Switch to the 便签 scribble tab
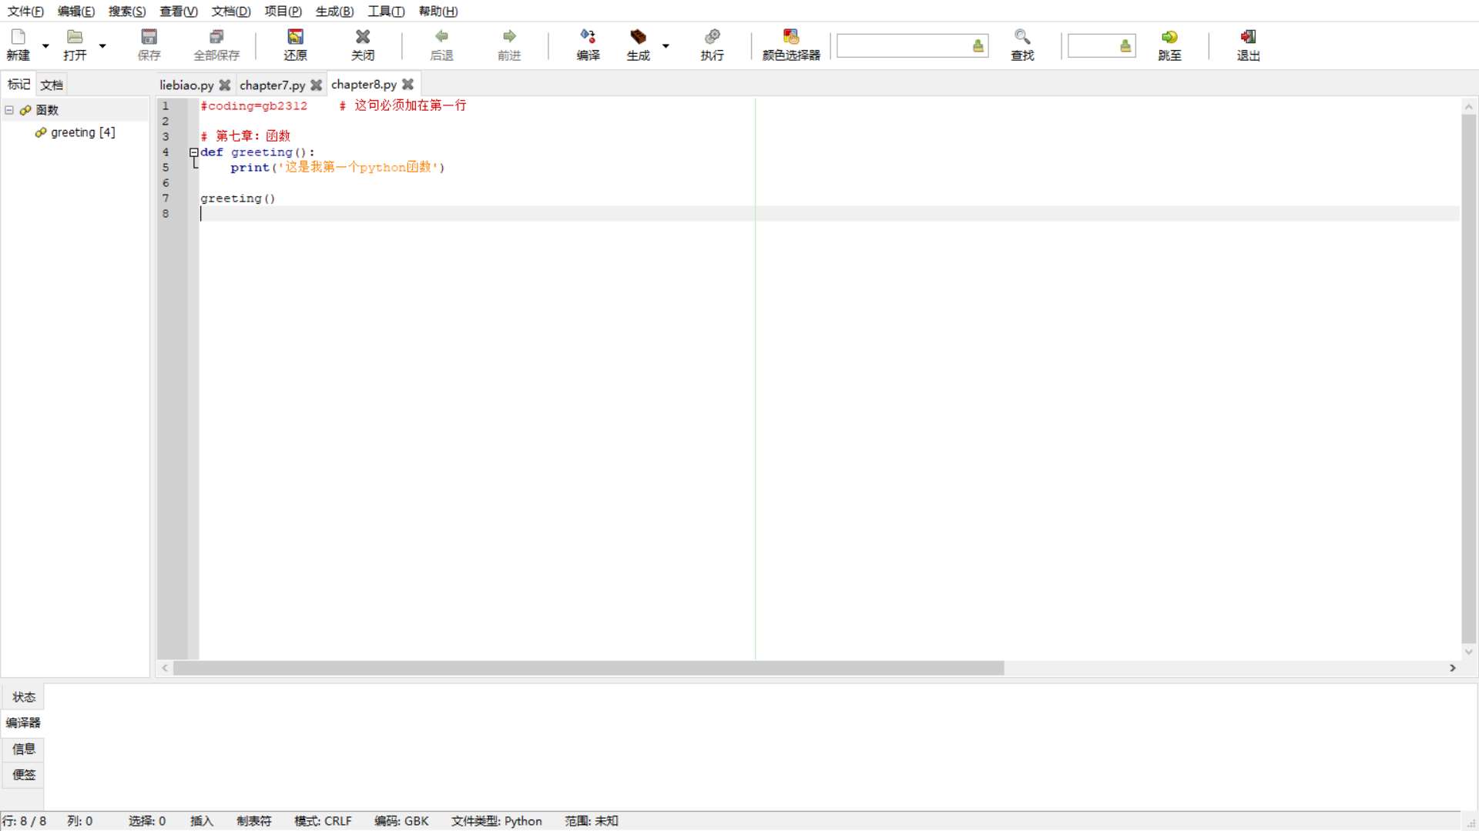The width and height of the screenshot is (1479, 831). pyautogui.click(x=23, y=775)
